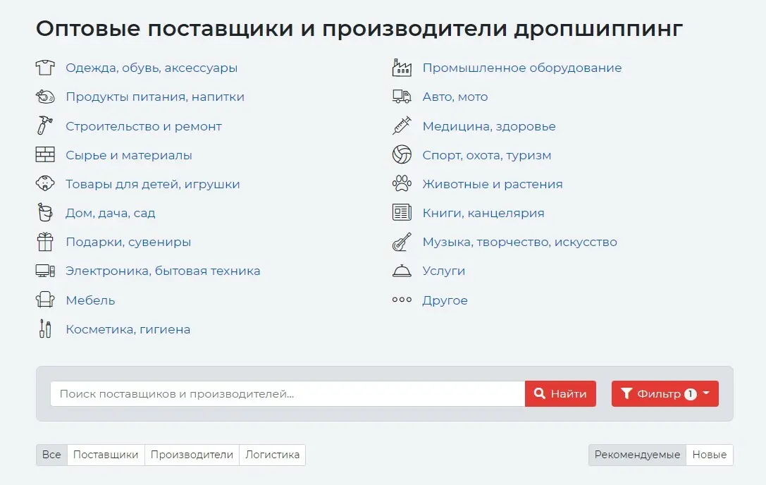Open the Услуги category

tap(443, 271)
